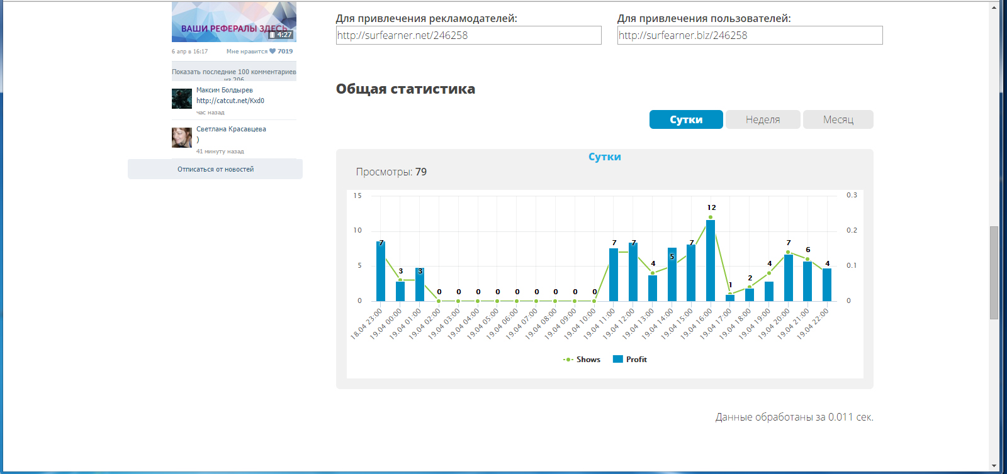
Task: Switch statistics to the Месяц tab
Action: coord(838,119)
